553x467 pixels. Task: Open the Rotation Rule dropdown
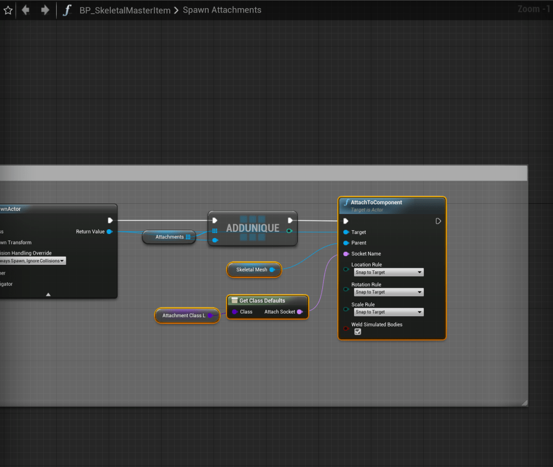389,292
